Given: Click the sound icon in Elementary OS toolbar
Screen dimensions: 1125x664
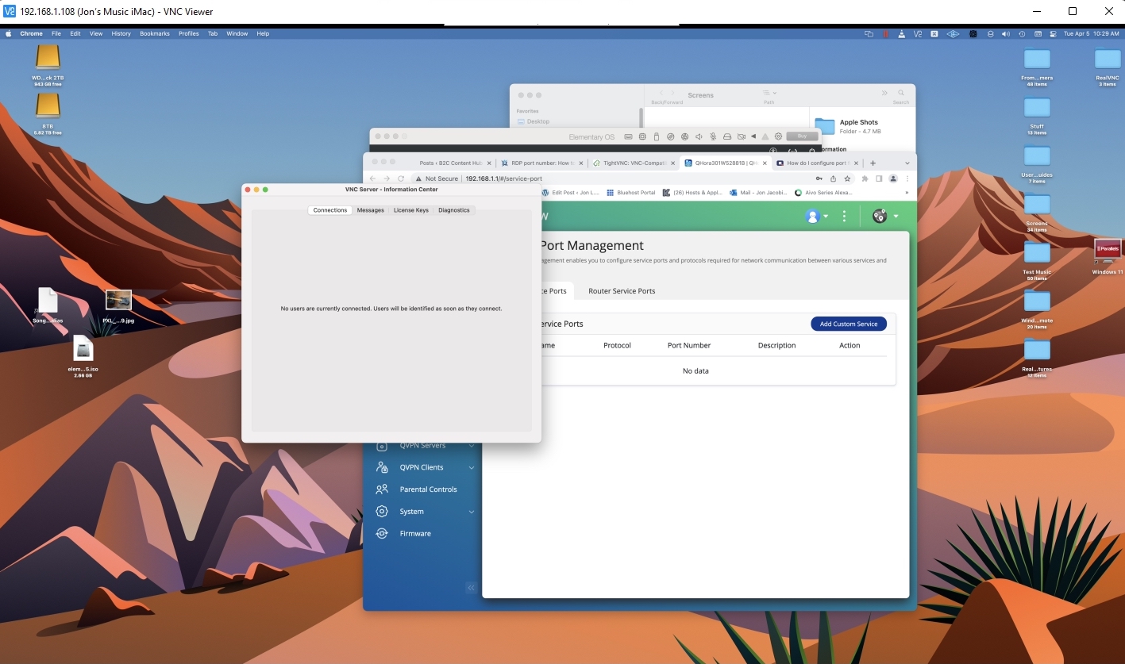Looking at the screenshot, I should coord(699,136).
